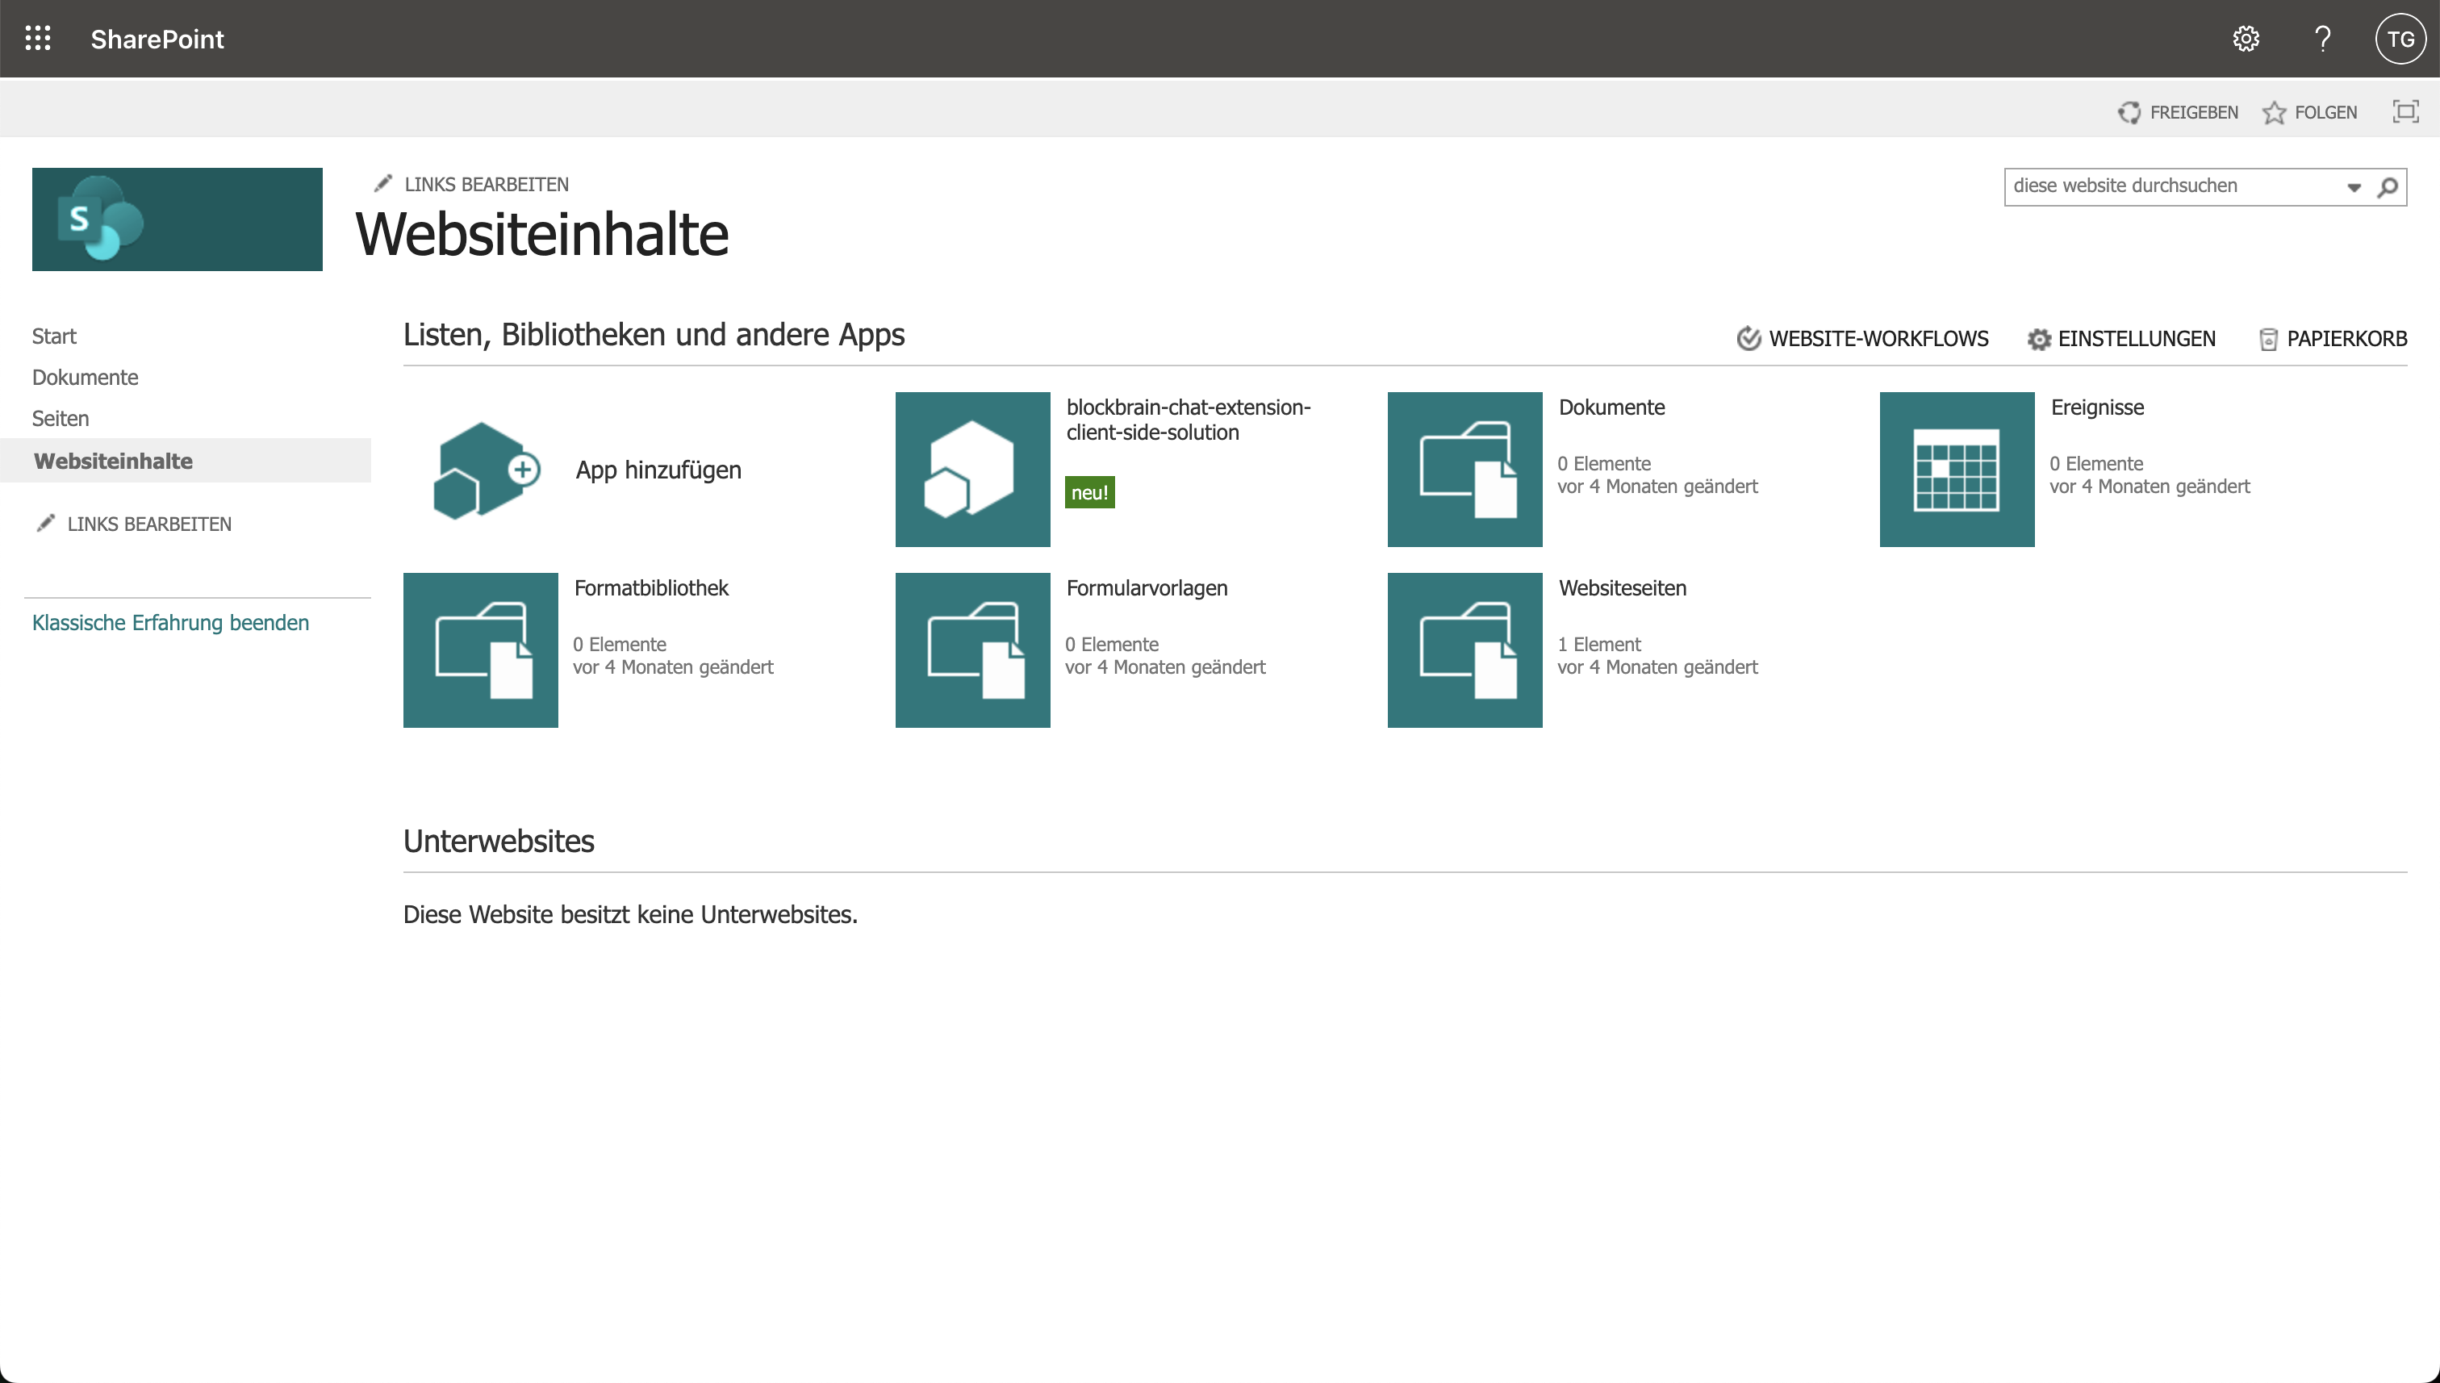Open EINSTELLUNGEN site settings

pyautogui.click(x=2120, y=339)
